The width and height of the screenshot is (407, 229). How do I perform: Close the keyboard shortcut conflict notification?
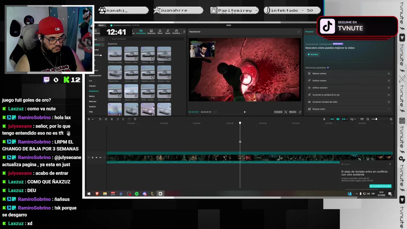coord(390,164)
